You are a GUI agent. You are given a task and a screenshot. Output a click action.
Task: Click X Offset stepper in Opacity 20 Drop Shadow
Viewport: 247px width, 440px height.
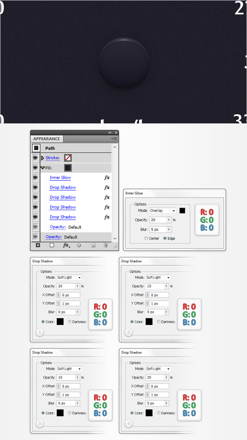pos(59,295)
